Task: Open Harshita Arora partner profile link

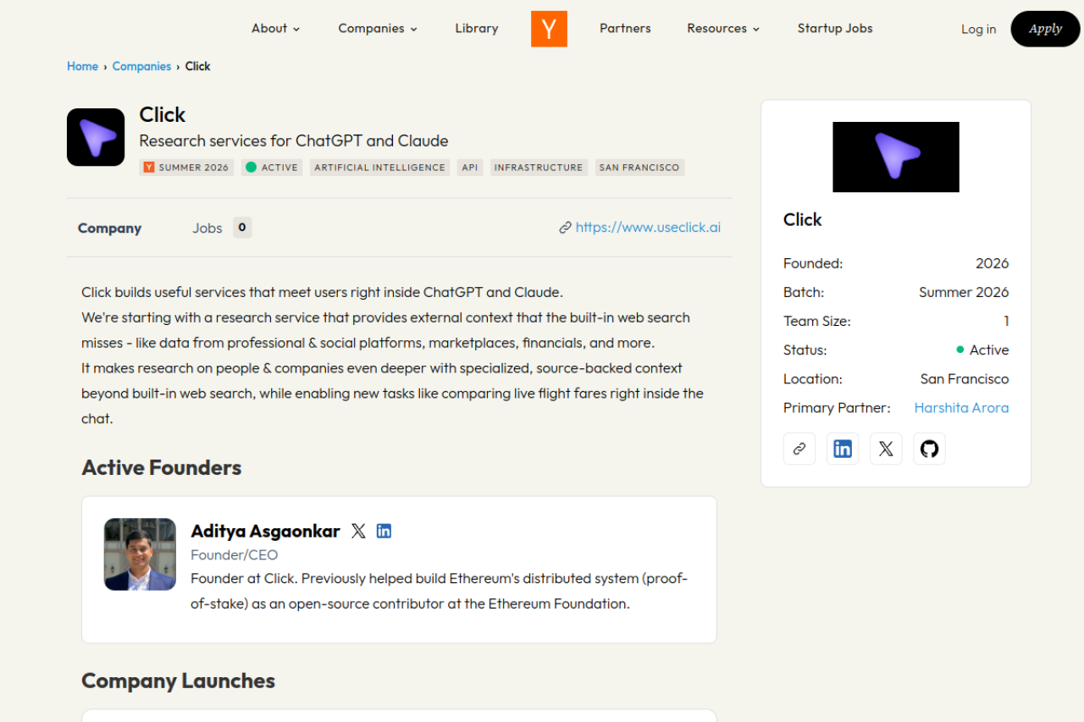Action: [961, 407]
